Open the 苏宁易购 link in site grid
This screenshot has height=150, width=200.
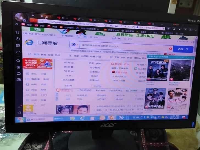pyautogui.click(x=95, y=68)
